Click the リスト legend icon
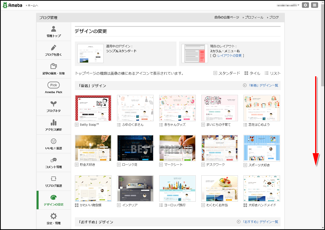This screenshot has width=325, height=230. point(267,73)
